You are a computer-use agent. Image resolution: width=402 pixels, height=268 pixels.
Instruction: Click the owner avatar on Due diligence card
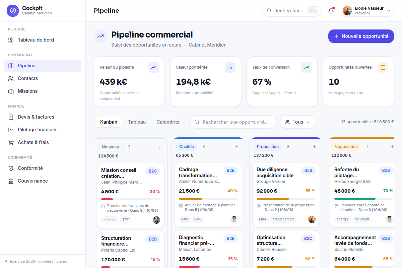[x=312, y=219]
